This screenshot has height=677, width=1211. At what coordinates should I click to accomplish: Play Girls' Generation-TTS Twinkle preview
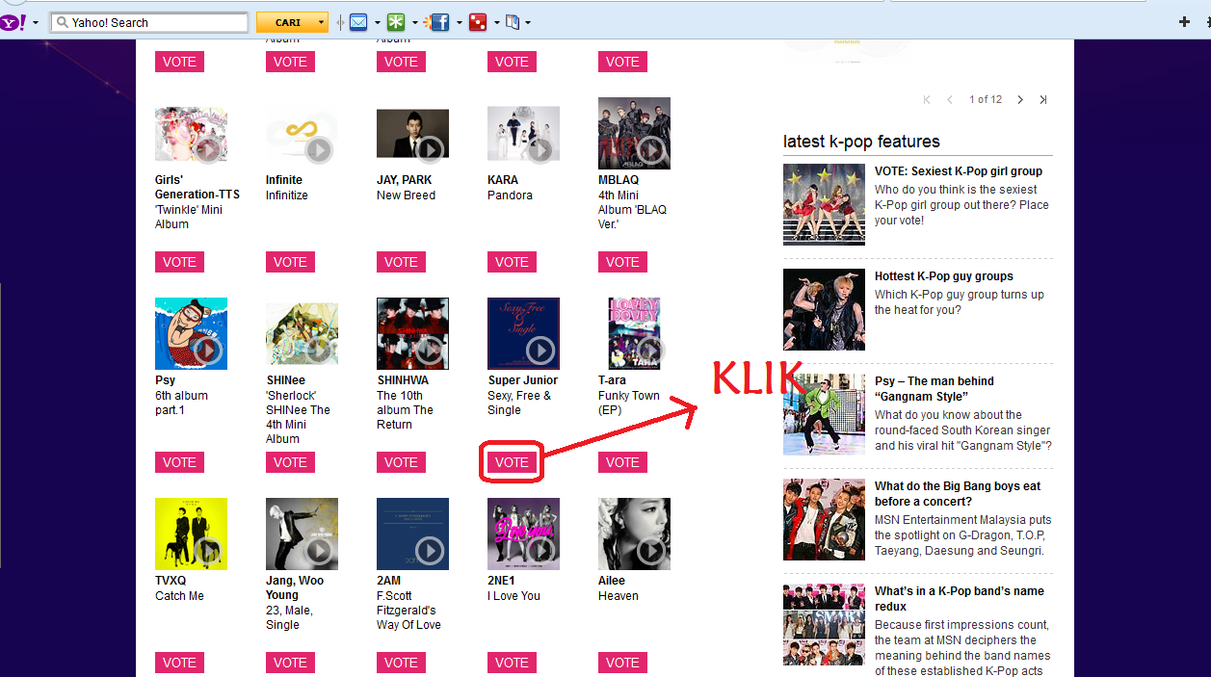[x=208, y=150]
